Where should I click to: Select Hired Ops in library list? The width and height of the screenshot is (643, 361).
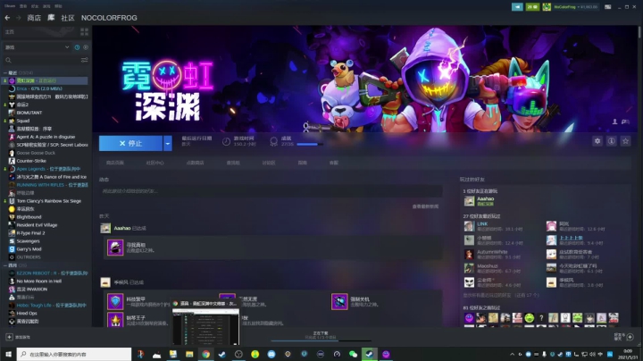[x=27, y=314]
